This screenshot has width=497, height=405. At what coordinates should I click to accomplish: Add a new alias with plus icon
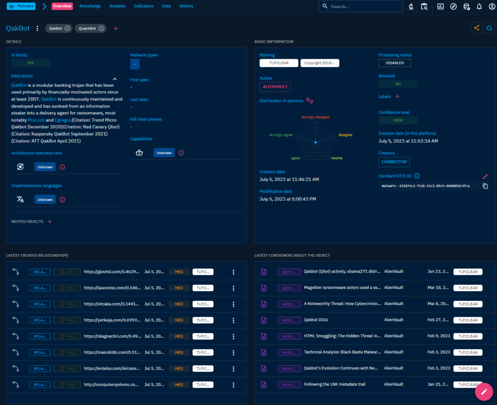(116, 28)
